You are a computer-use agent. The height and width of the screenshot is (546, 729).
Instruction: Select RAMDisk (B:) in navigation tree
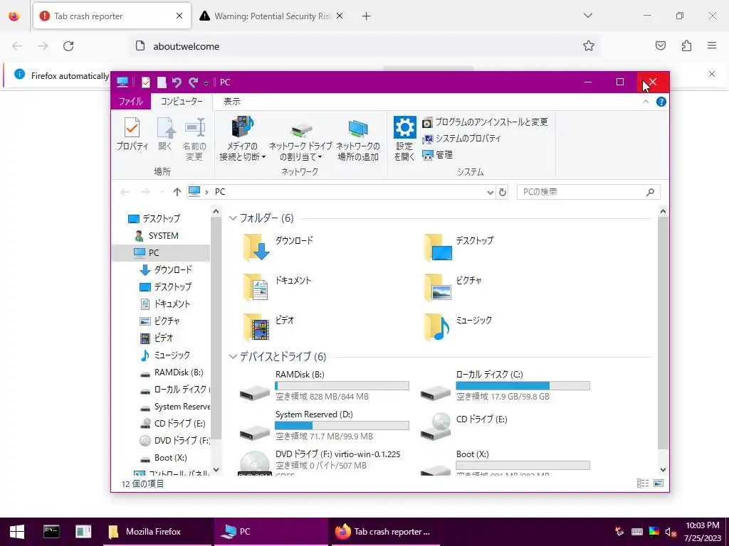[x=172, y=373]
